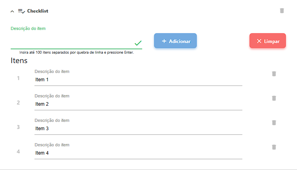Remove Item 4 using trash icon
Viewport: 297px width, 170px height.
point(274,147)
